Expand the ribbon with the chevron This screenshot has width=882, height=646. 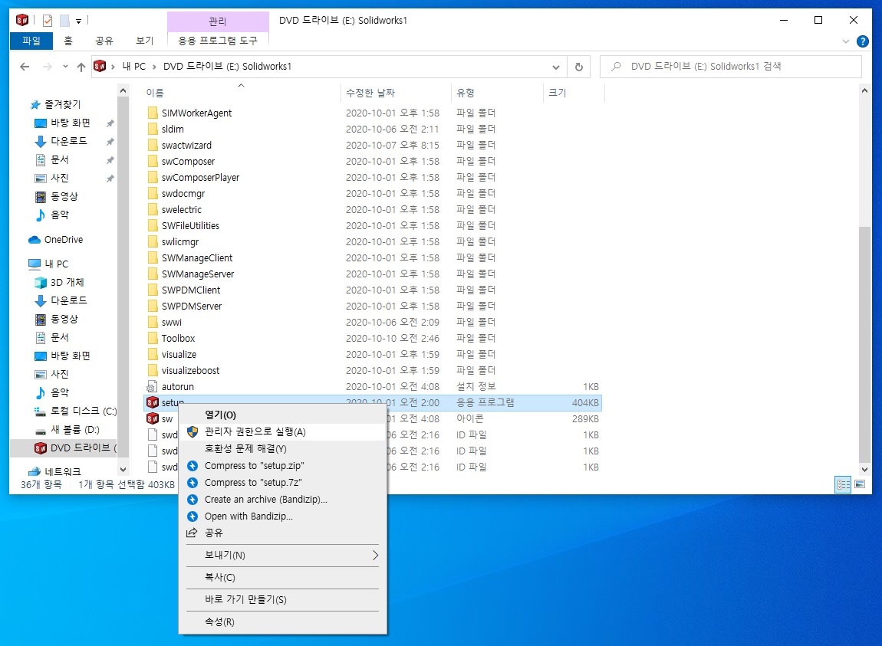[x=845, y=41]
